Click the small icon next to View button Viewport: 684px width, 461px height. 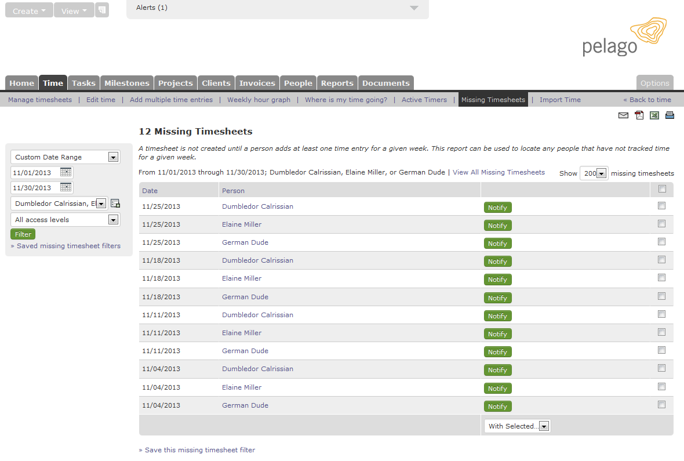102,10
